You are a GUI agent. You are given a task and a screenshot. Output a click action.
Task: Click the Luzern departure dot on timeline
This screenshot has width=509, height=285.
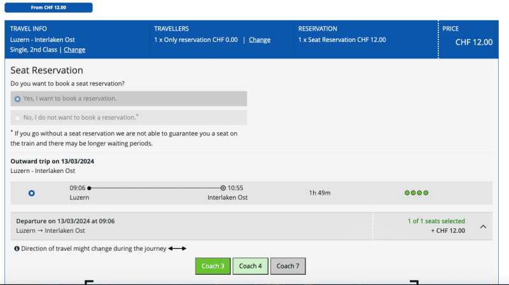(x=89, y=188)
